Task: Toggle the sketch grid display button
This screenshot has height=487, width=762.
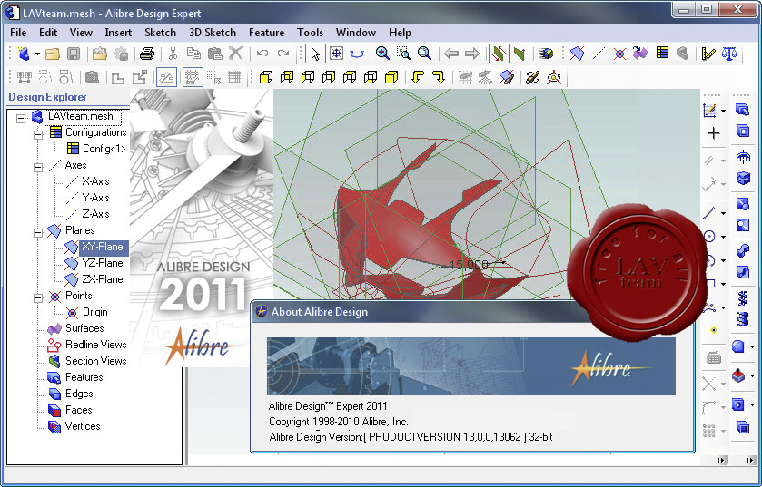Action: [x=193, y=77]
